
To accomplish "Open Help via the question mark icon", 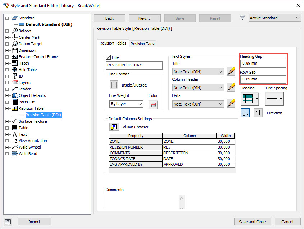I will tap(8, 222).
